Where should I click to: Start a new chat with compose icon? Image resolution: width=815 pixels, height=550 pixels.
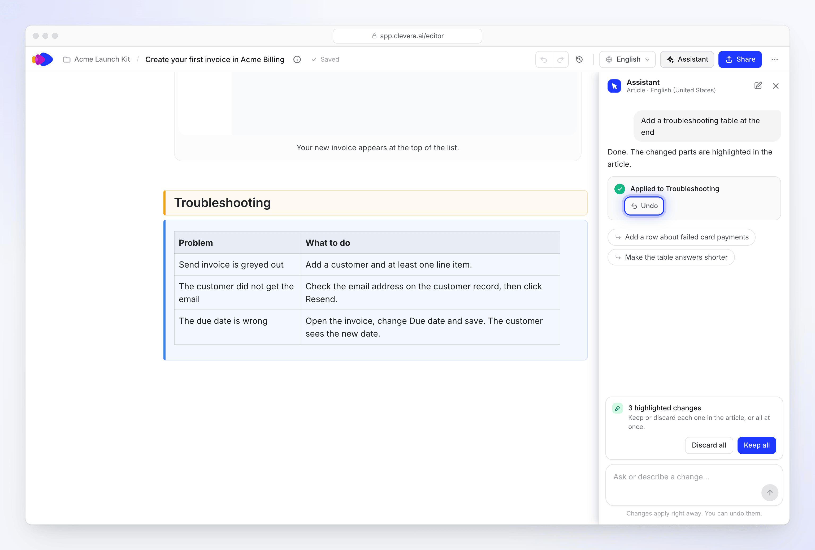tap(758, 85)
